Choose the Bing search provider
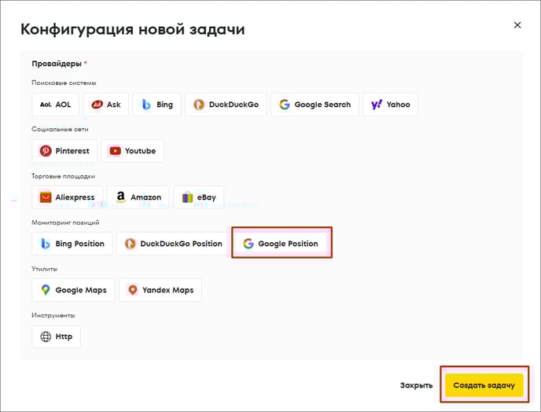Image resolution: width=541 pixels, height=412 pixels. 157,105
